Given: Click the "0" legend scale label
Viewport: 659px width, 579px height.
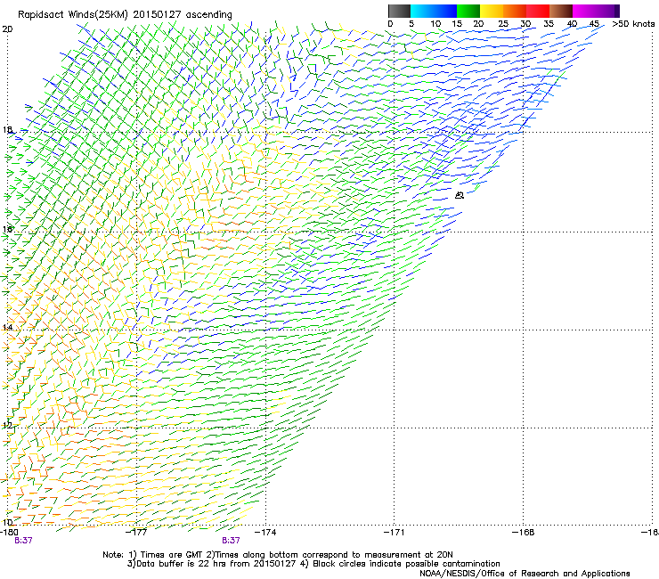Looking at the screenshot, I should [390, 24].
